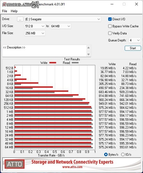Open the Help menu
This screenshot has height=173, width=143.
(x=14, y=11)
